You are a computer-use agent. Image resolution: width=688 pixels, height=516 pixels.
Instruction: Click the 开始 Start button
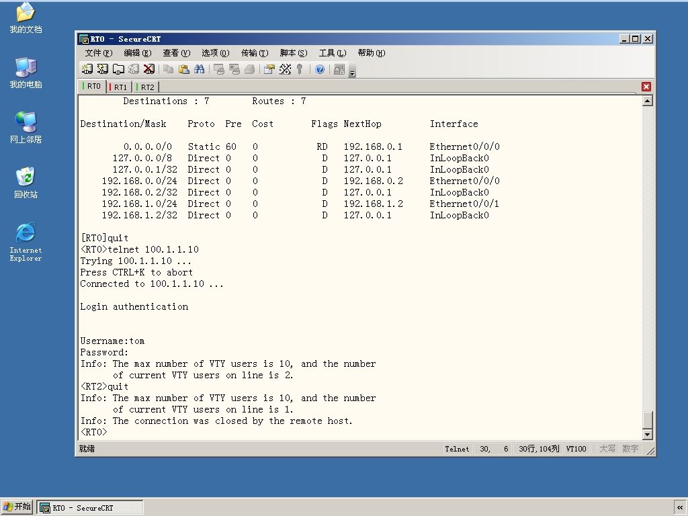17,507
